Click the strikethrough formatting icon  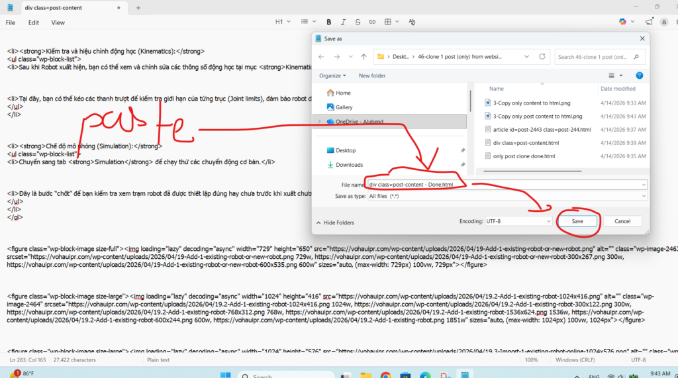click(x=358, y=22)
